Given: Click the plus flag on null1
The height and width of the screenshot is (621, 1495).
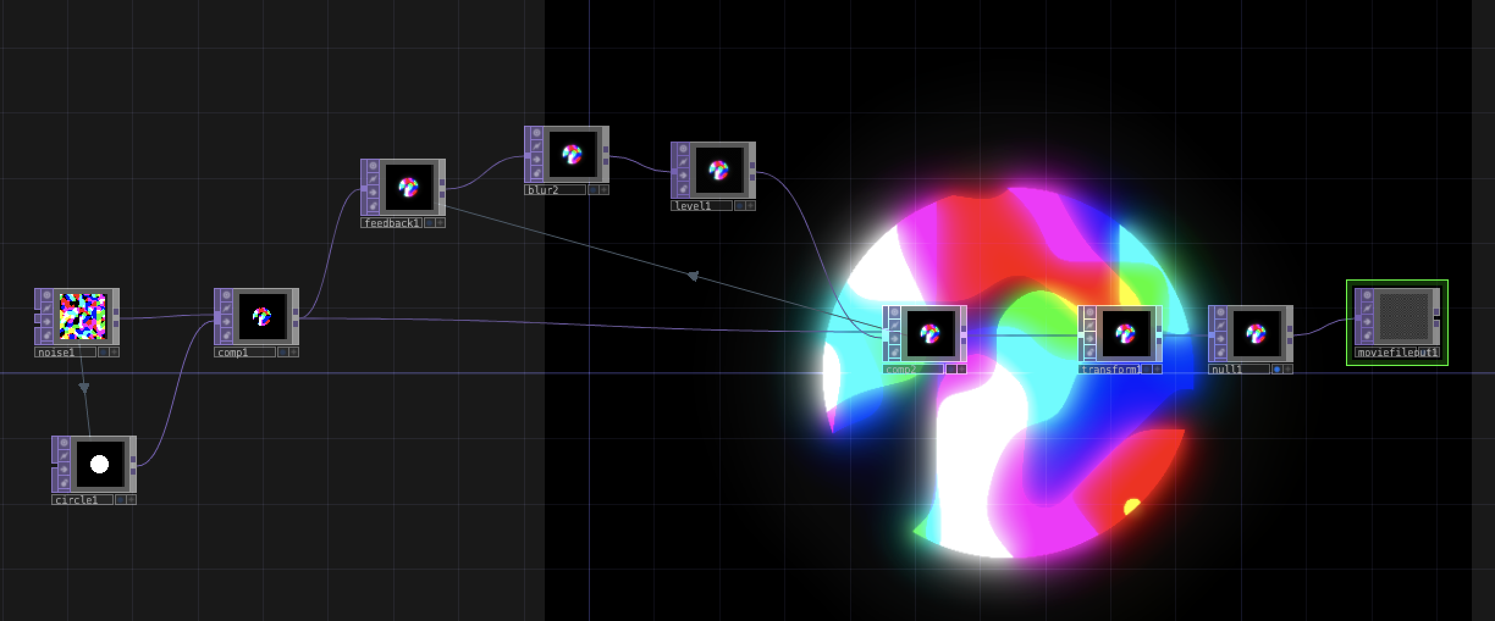Looking at the screenshot, I should (1287, 369).
